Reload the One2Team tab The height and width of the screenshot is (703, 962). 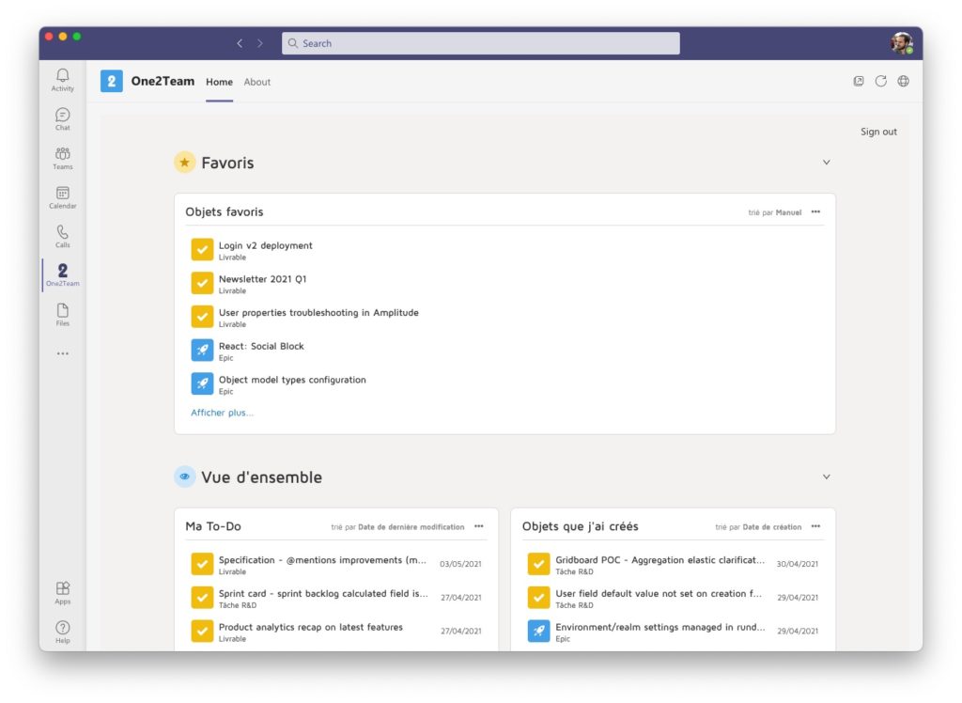881,81
